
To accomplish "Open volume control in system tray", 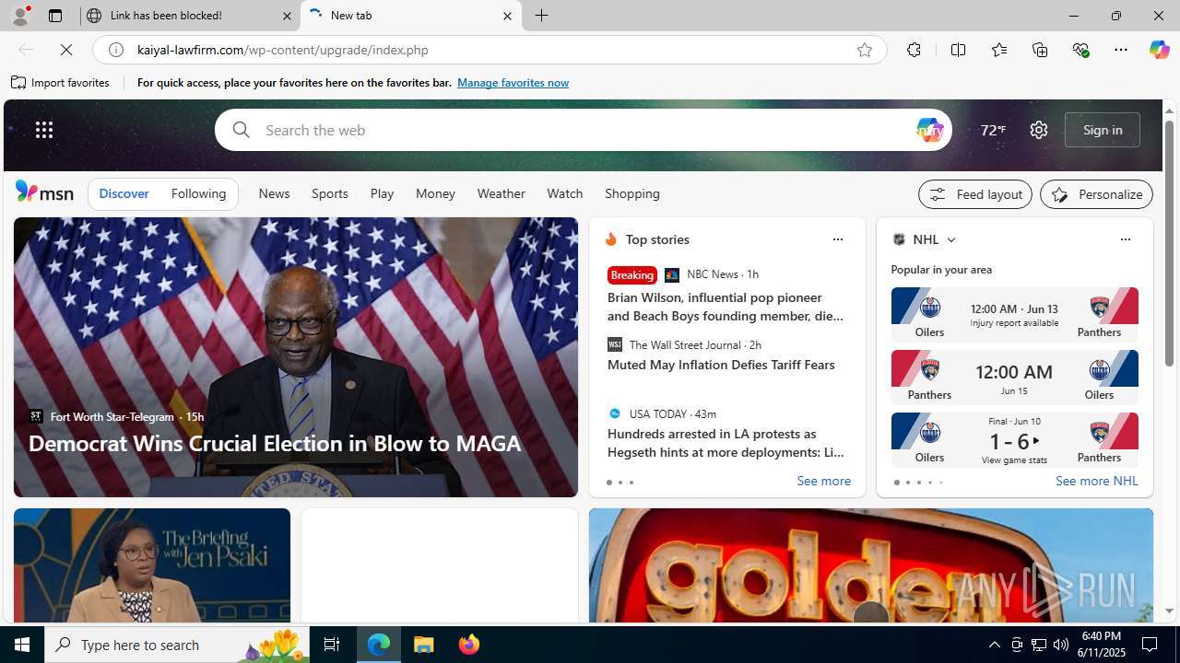I will [1061, 645].
